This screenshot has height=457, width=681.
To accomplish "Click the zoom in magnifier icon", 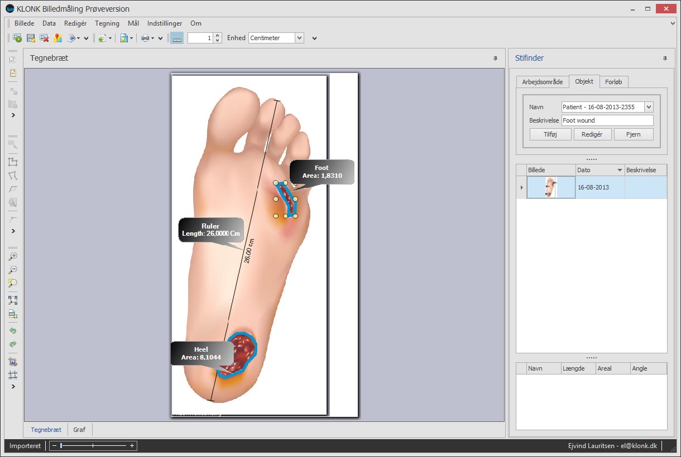I will [12, 256].
